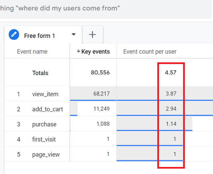Click add_to_cart event count per user 2.94
Viewport: 213px width, 174px height.
coord(171,109)
